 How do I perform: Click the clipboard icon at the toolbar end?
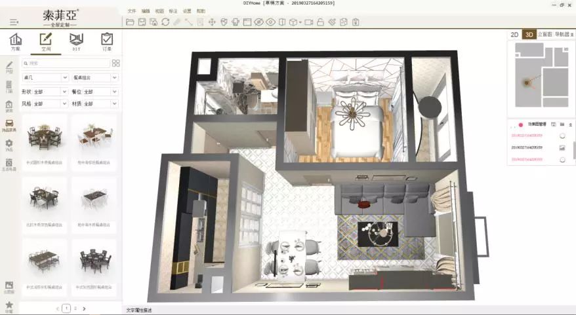[x=356, y=22]
